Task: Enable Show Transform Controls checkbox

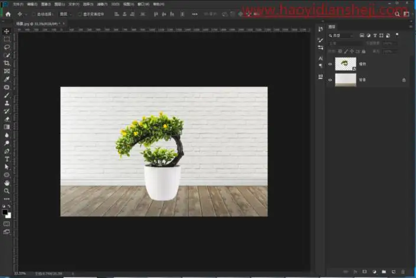Action: [x=80, y=14]
